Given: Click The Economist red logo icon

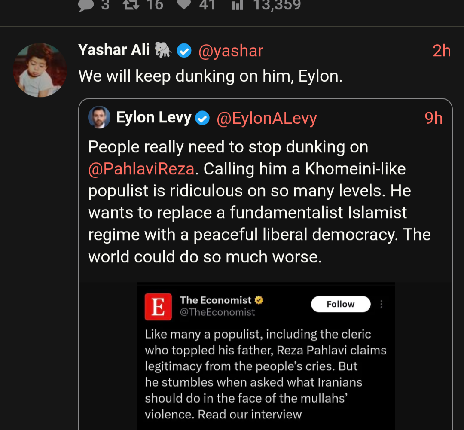Looking at the screenshot, I should [158, 306].
